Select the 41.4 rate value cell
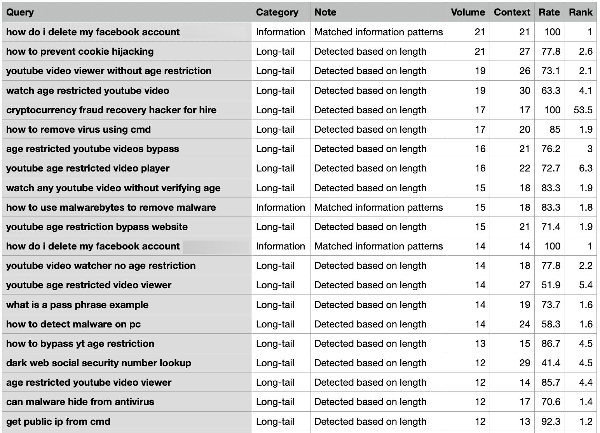600x433 pixels. pos(549,363)
